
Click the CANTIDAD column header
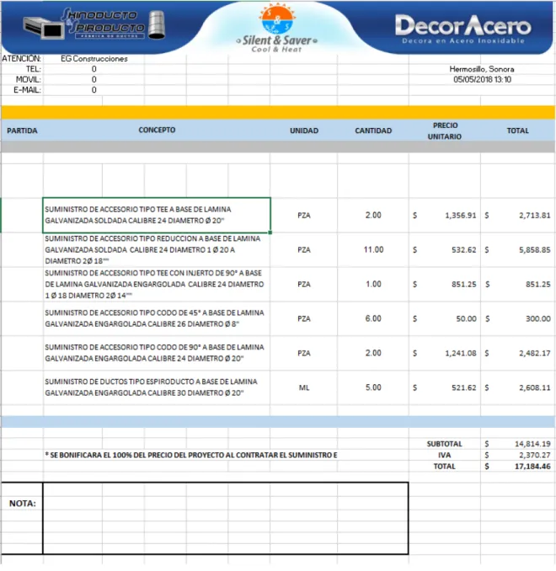(373, 131)
